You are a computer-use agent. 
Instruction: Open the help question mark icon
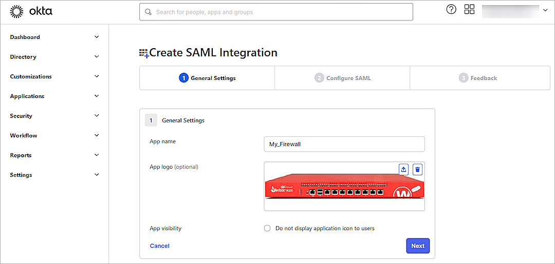(x=451, y=10)
